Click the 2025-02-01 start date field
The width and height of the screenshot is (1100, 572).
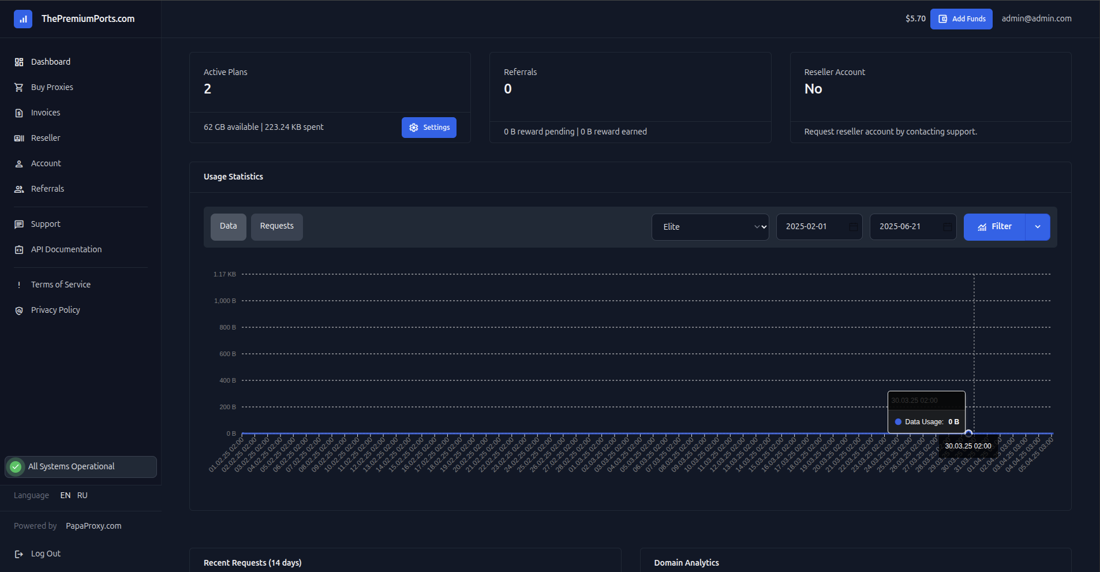click(x=820, y=227)
